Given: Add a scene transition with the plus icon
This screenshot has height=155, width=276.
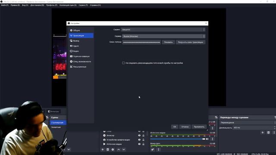Looking at the screenshot, I should coord(263,133).
